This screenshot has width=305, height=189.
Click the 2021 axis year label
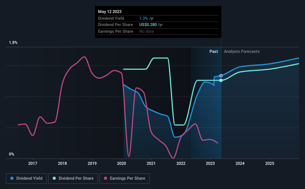coord(151,163)
